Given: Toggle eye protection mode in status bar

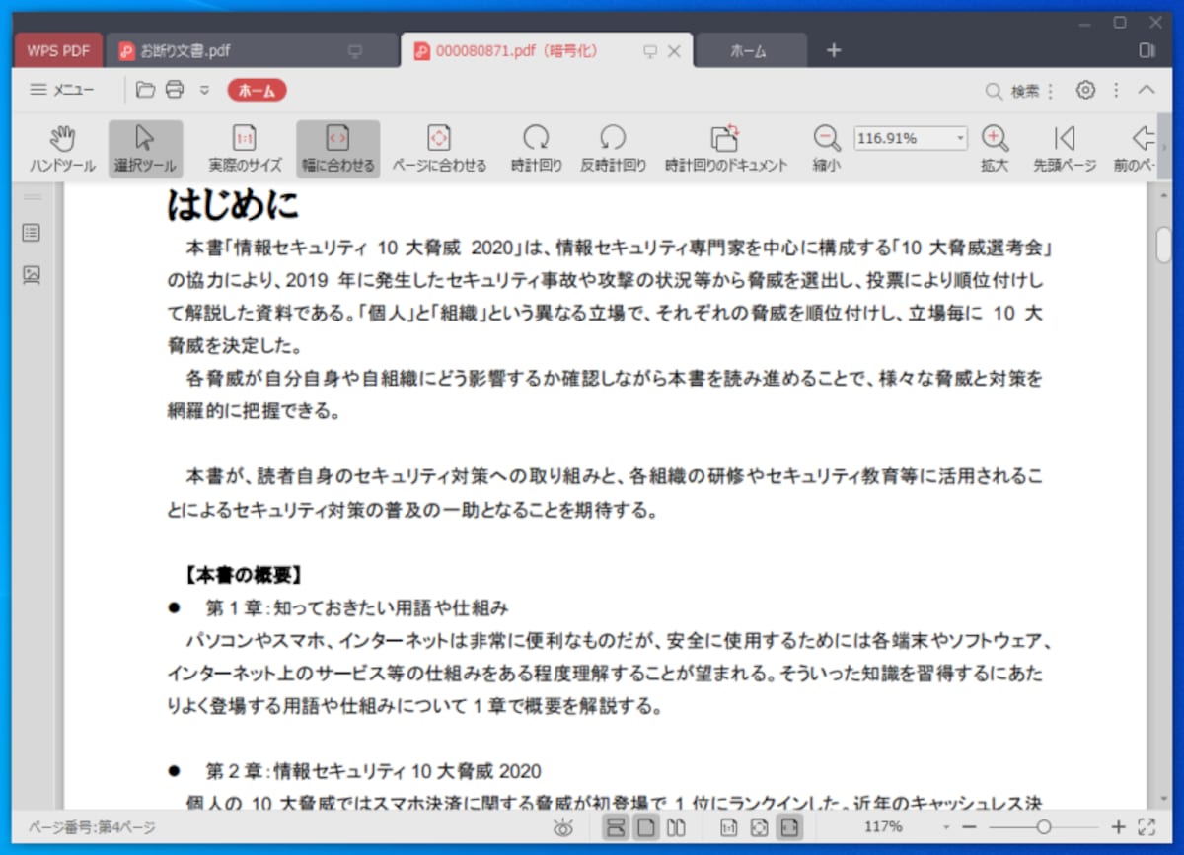Looking at the screenshot, I should (x=563, y=827).
